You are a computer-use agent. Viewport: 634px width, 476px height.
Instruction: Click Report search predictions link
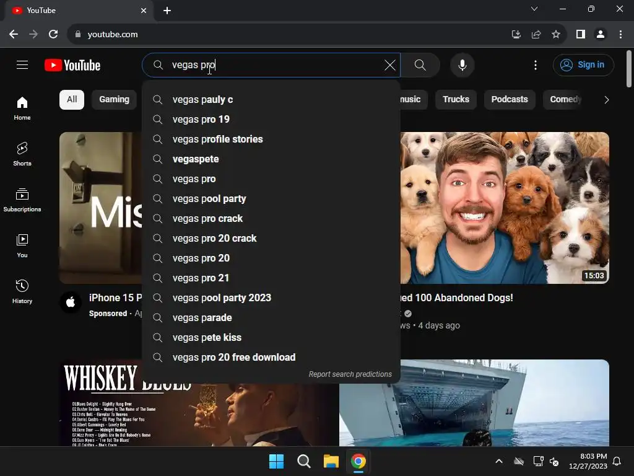pyautogui.click(x=350, y=374)
